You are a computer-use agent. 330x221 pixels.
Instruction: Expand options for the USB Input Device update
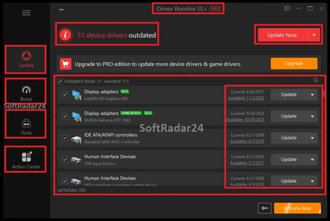point(312,159)
